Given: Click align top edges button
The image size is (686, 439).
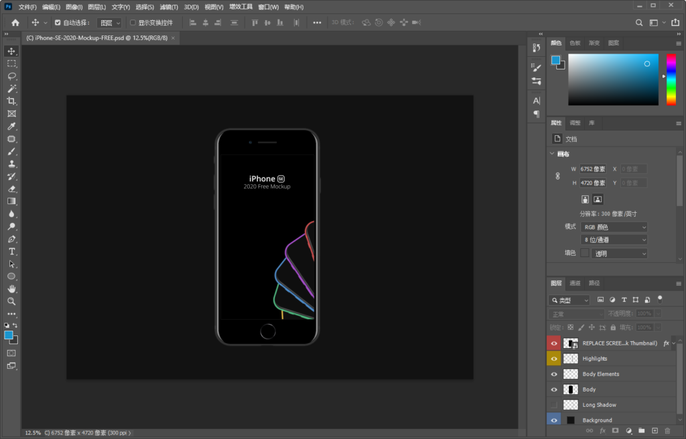Looking at the screenshot, I should (x=255, y=23).
